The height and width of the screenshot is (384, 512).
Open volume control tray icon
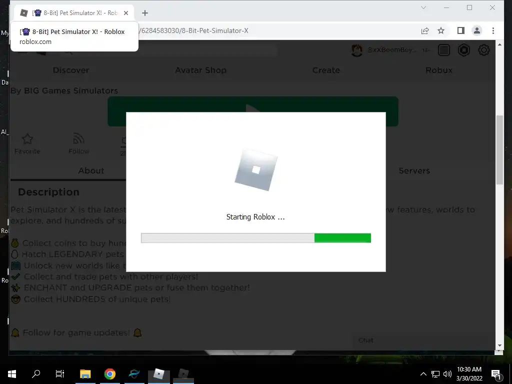(447, 374)
